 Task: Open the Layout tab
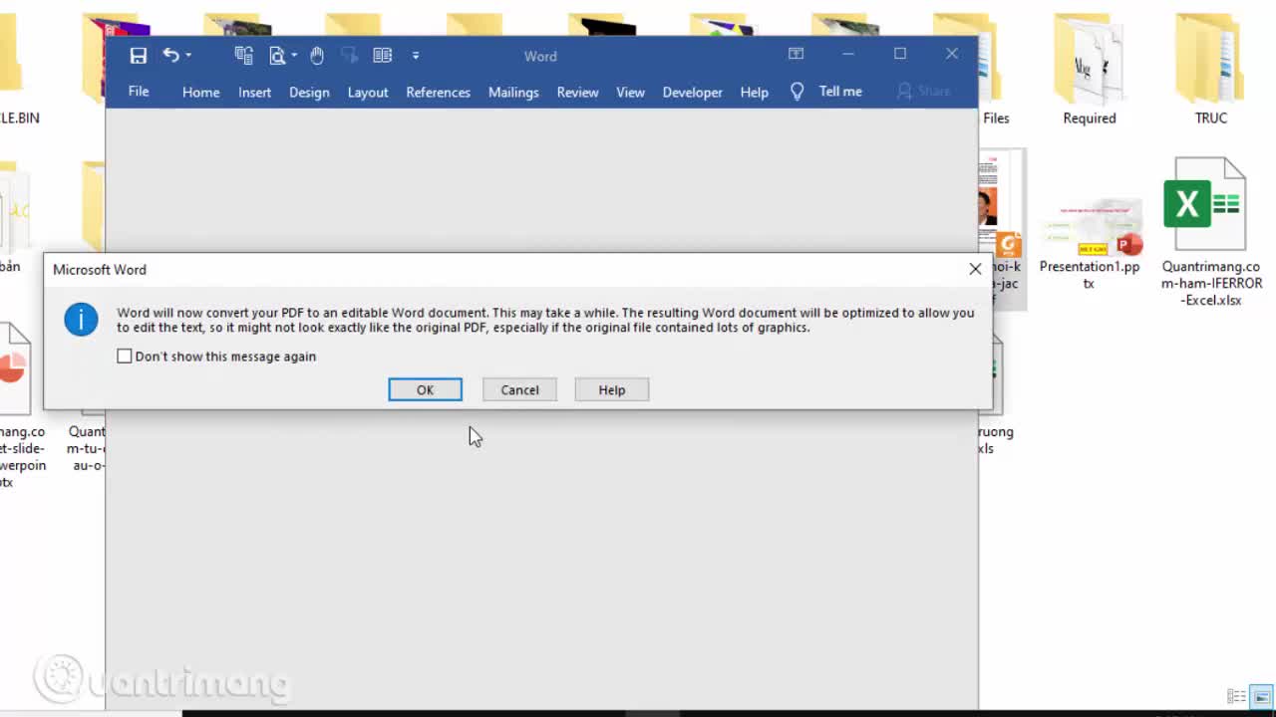click(x=368, y=92)
